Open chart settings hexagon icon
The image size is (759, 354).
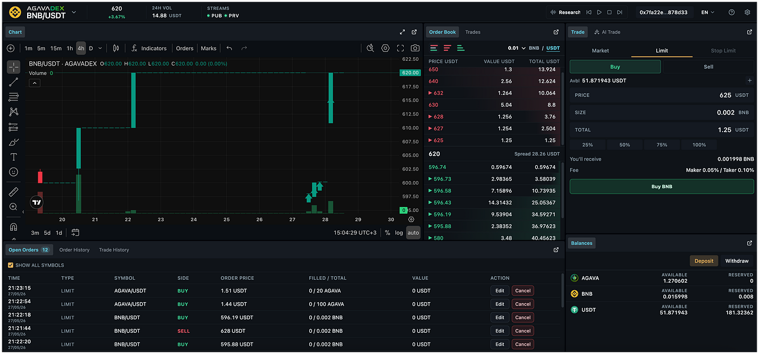click(x=385, y=48)
